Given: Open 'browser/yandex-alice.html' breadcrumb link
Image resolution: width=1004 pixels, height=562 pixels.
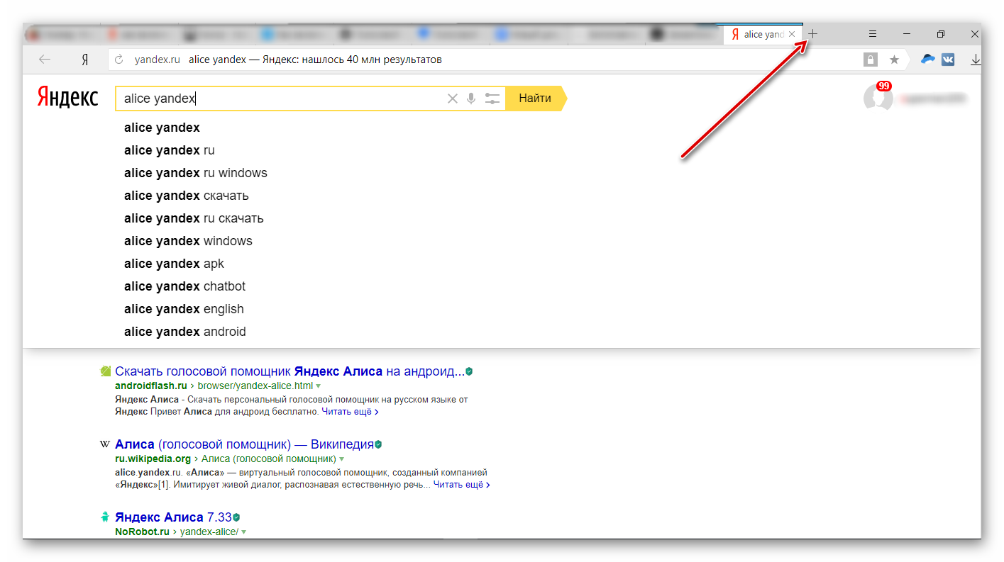Looking at the screenshot, I should [x=255, y=386].
